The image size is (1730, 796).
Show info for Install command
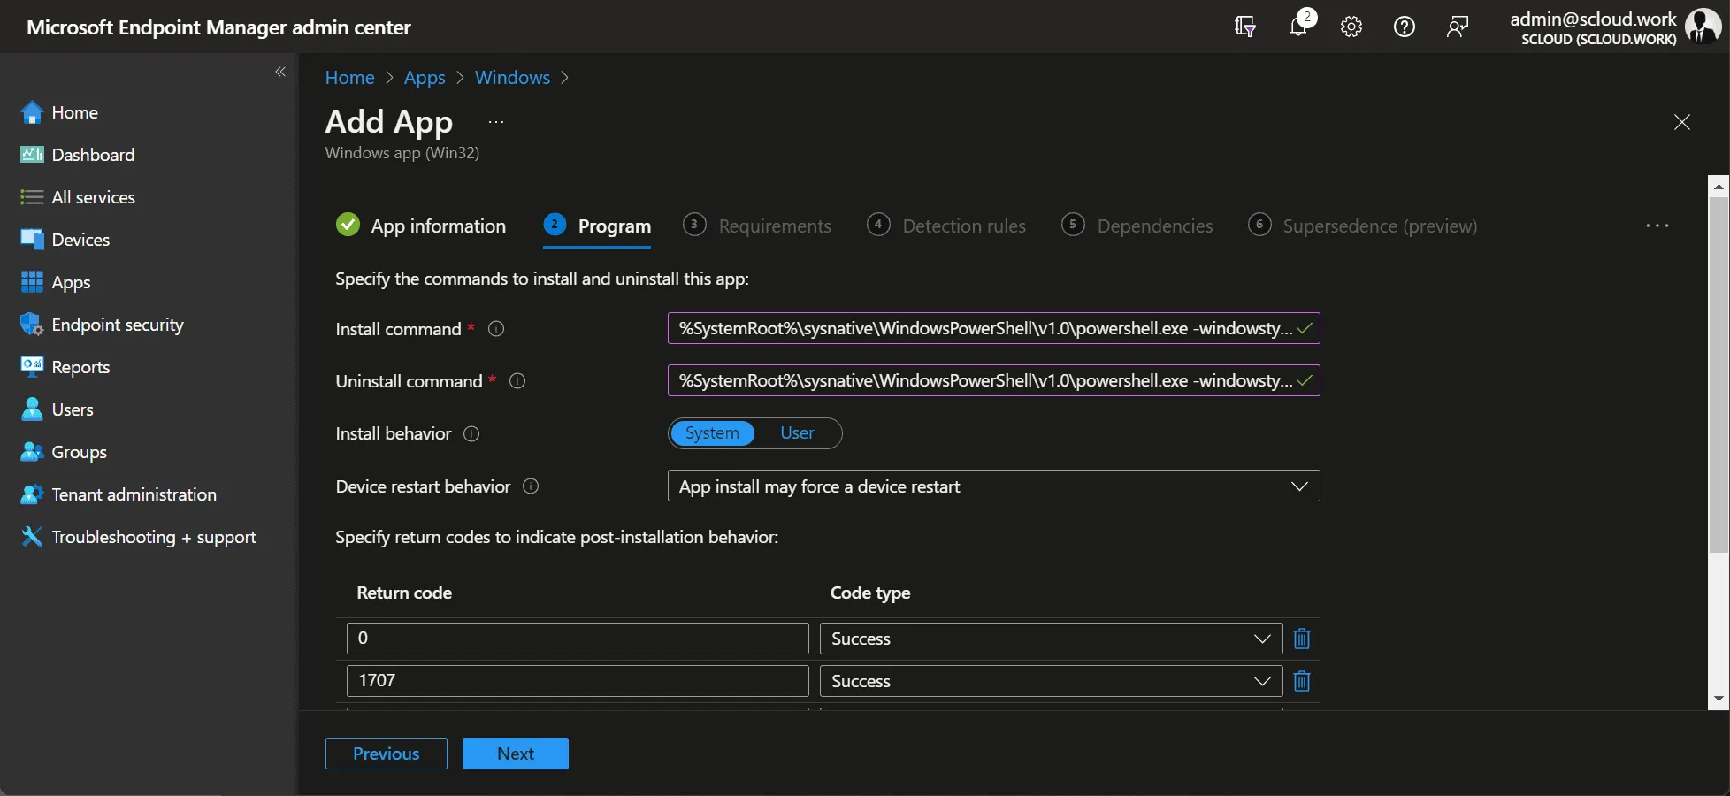(x=496, y=329)
